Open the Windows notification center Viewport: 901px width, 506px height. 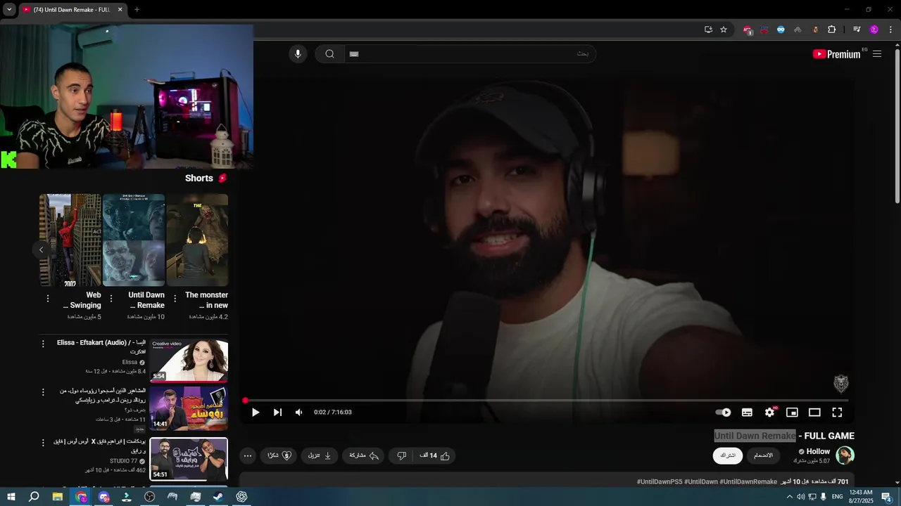[x=886, y=497]
